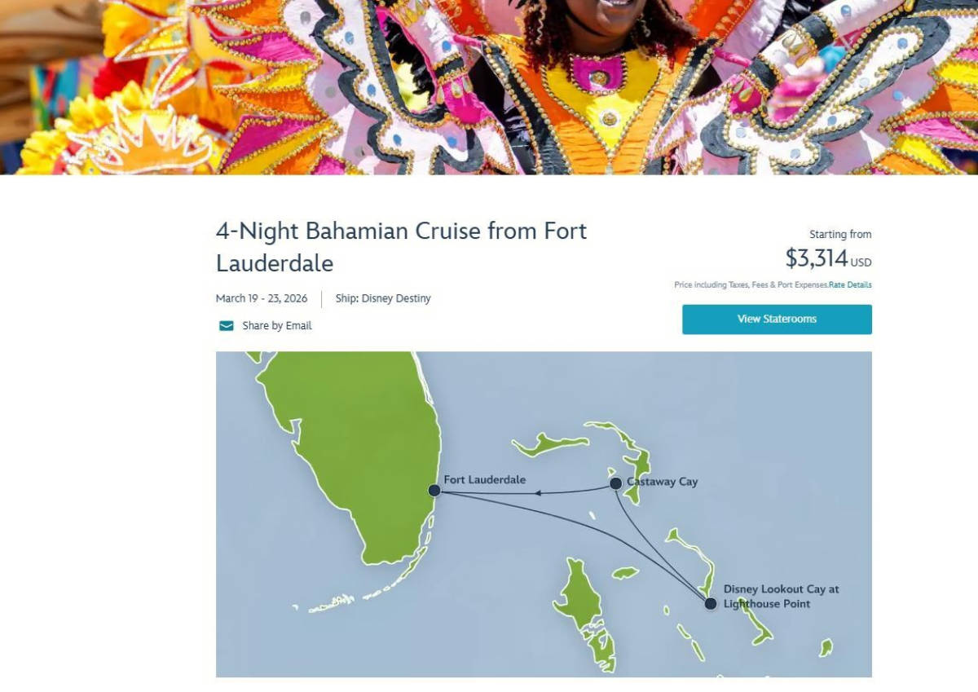Click the envelope icon beside Share by Email
978x692 pixels.
coord(226,326)
